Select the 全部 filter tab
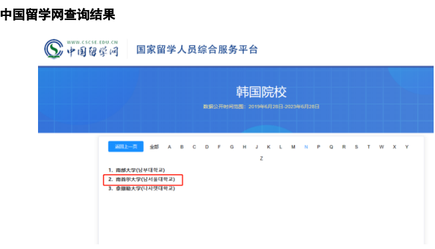This screenshot has height=249, width=435. coord(154,147)
